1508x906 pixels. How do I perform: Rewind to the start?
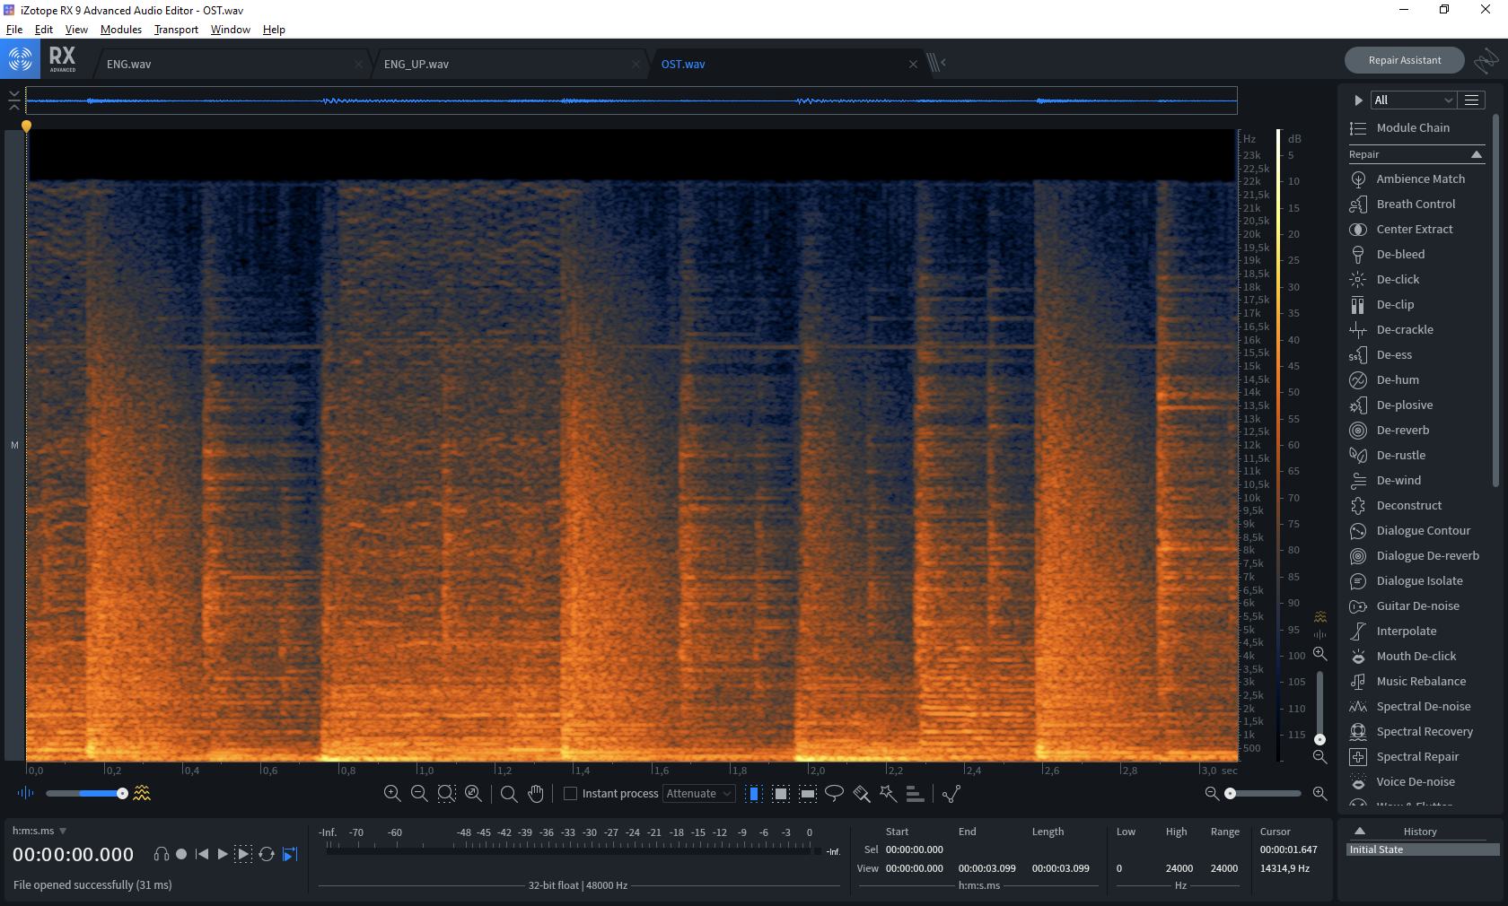coord(202,854)
